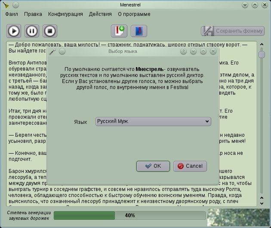Click the Сохранить фонему button

[x=233, y=31]
